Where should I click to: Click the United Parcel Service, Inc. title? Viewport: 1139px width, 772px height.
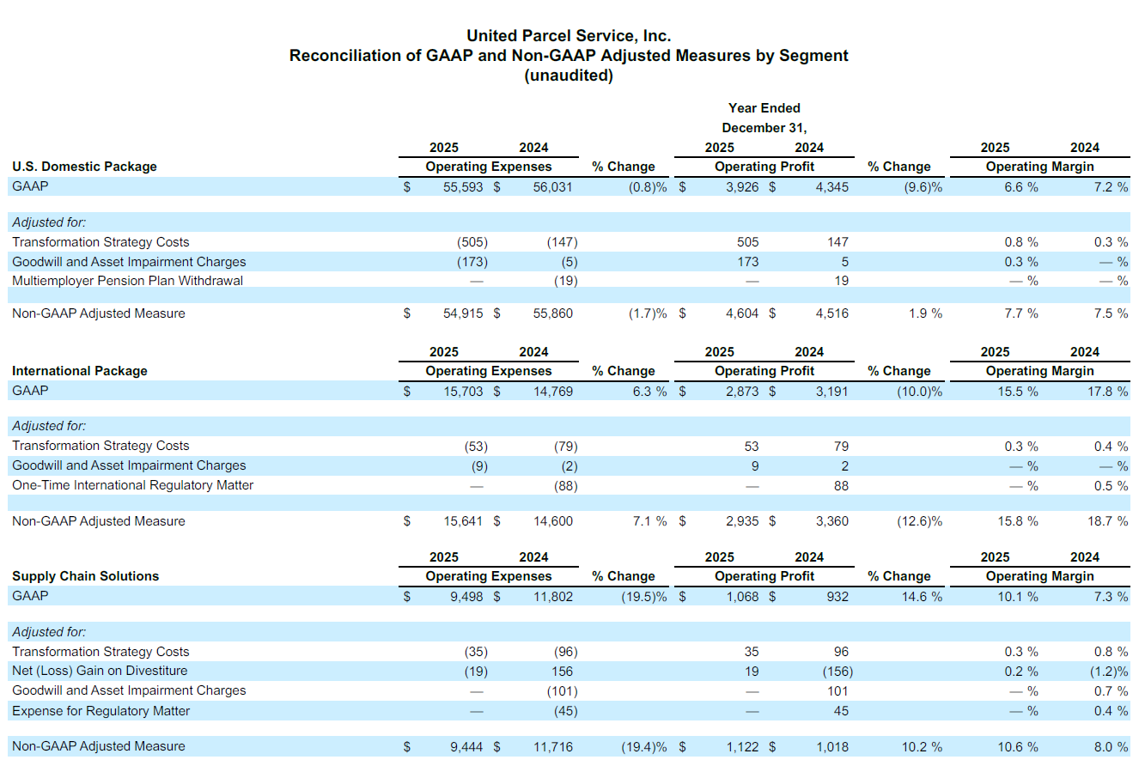tap(569, 36)
